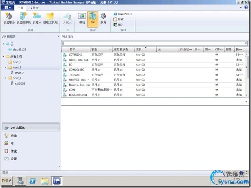Select the DC virtual machine row
251x188 pixels.
point(153,65)
